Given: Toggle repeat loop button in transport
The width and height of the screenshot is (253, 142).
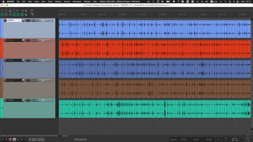Looking at the screenshot, I should point(18,140).
